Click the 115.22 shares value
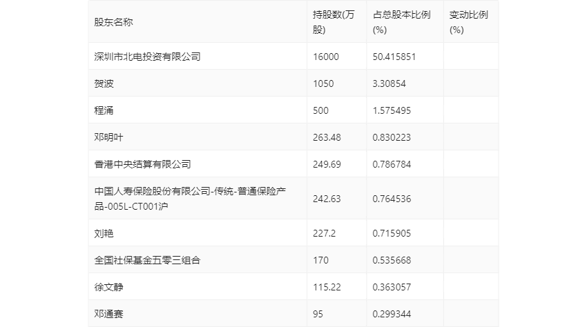Image resolution: width=587 pixels, height=327 pixels. (327, 287)
